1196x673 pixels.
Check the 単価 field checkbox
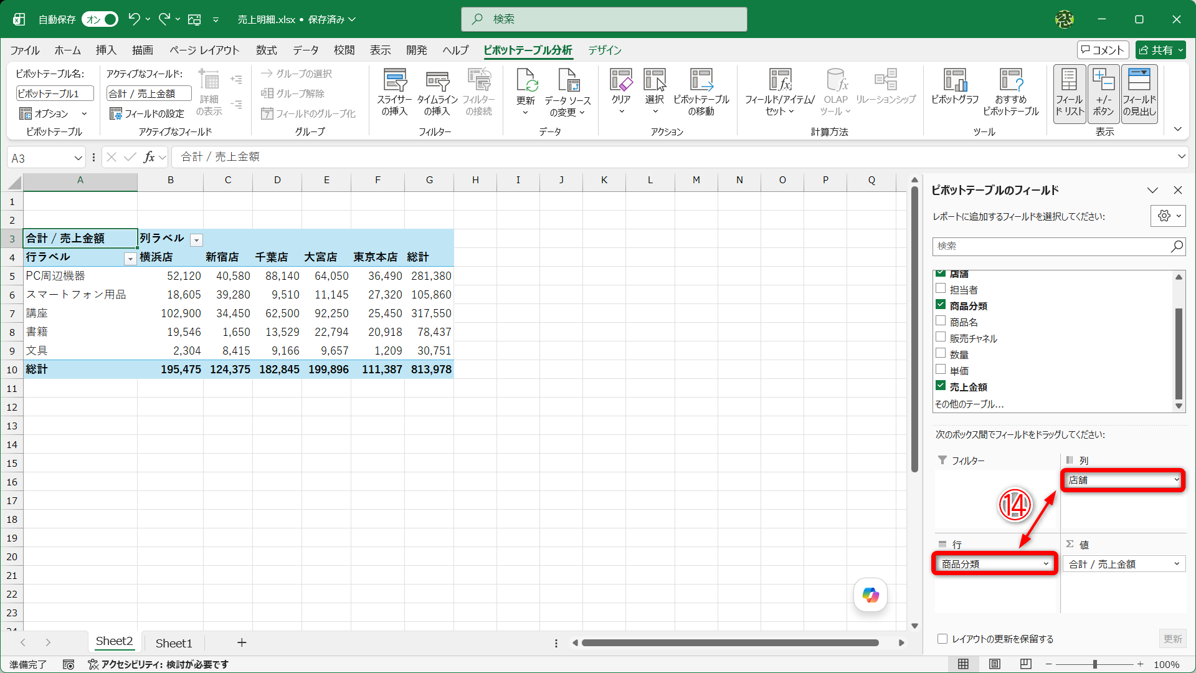click(x=941, y=370)
